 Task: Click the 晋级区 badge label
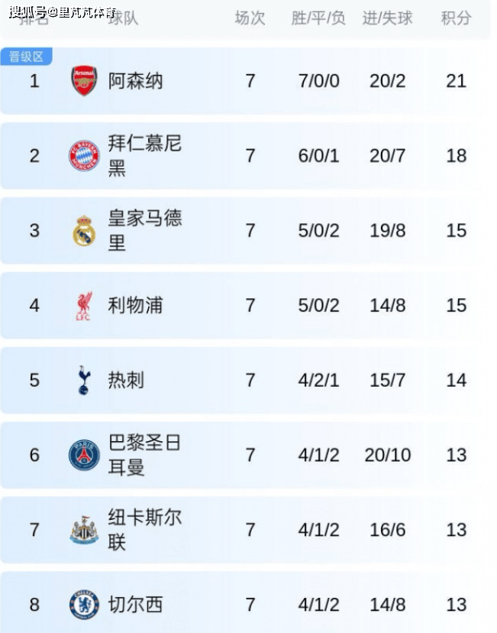click(x=27, y=57)
